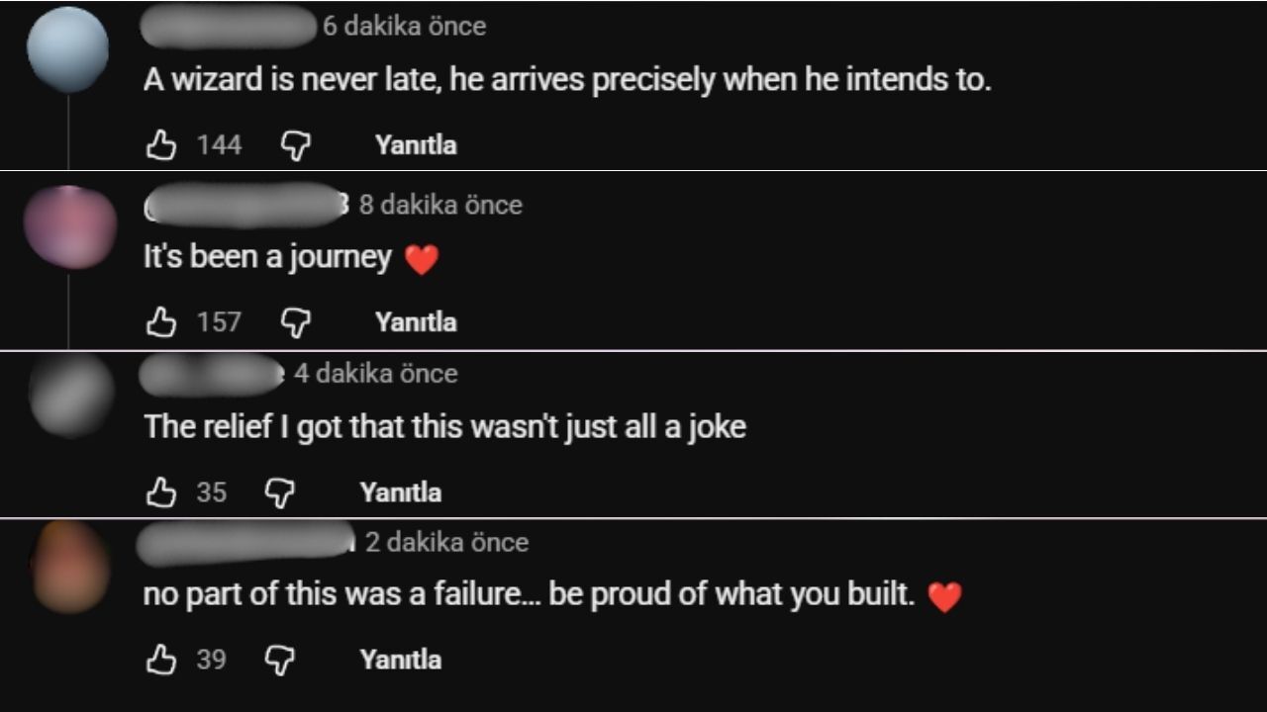Image resolution: width=1267 pixels, height=712 pixels.
Task: Like the wizard is never late comment
Action: click(x=161, y=146)
